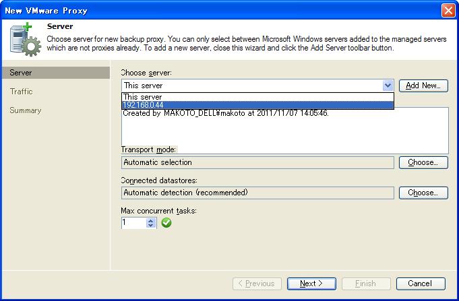Go to the Server wizard step
This screenshot has height=301, width=459.
point(56,73)
